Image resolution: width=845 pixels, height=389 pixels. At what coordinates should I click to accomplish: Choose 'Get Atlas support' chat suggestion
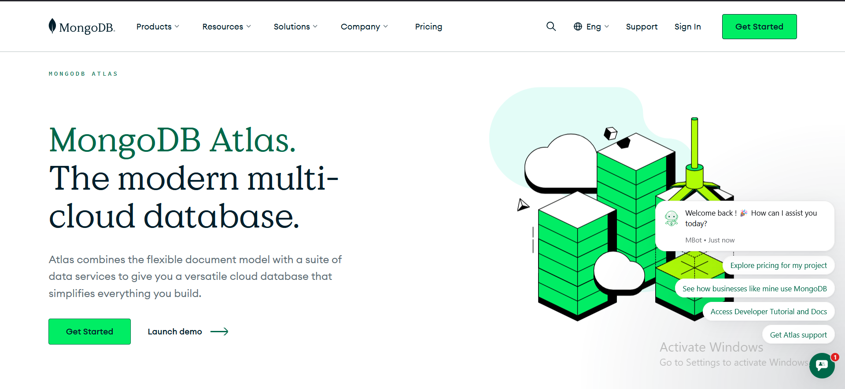pyautogui.click(x=798, y=335)
